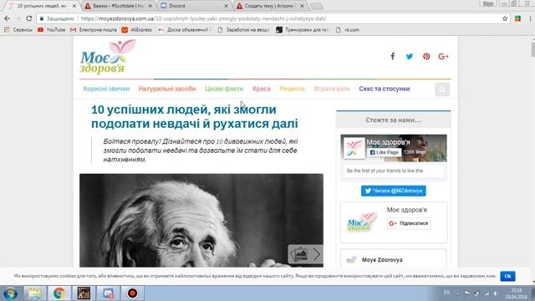The image size is (535, 301).
Task: Open the Сервисы apps bookmark
Action: pos(18,30)
